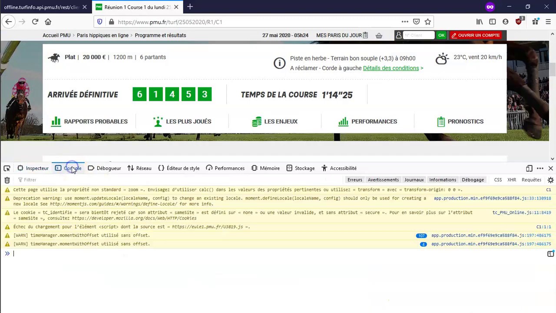The height and width of the screenshot is (313, 556).
Task: Click the info icon next to Piste en herbe
Action: click(279, 63)
